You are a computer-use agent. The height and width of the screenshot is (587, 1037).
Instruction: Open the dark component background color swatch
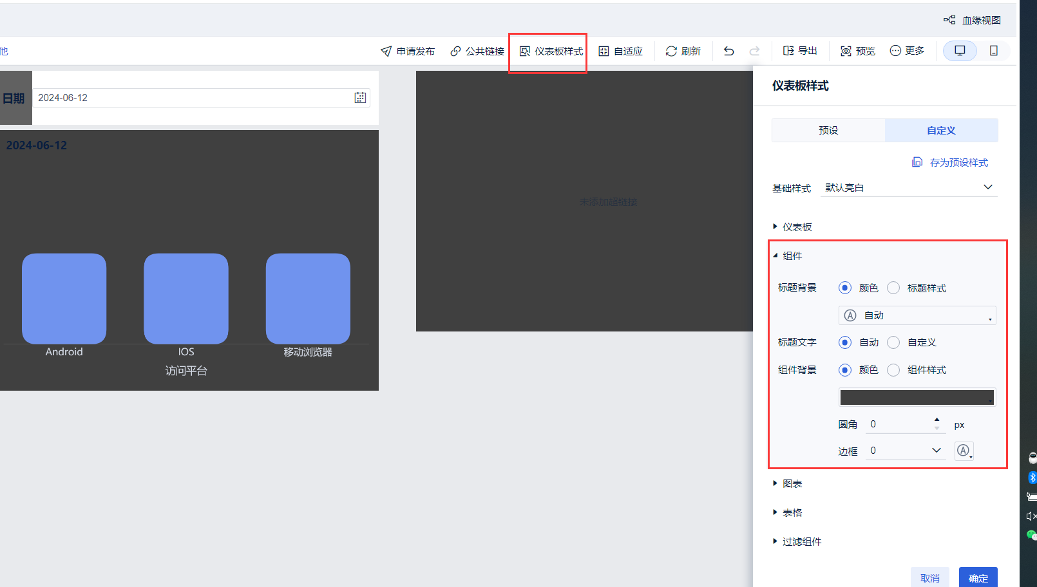917,397
